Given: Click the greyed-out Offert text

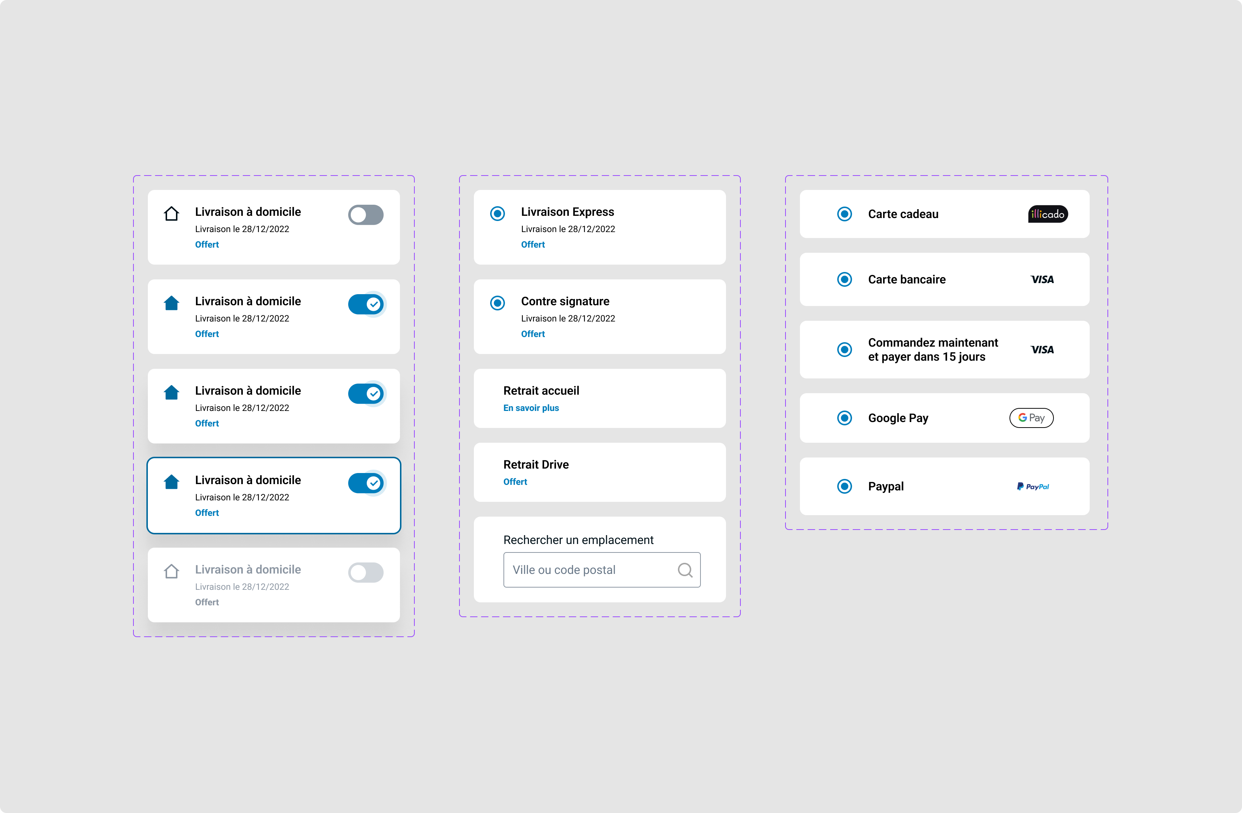Looking at the screenshot, I should tap(207, 602).
